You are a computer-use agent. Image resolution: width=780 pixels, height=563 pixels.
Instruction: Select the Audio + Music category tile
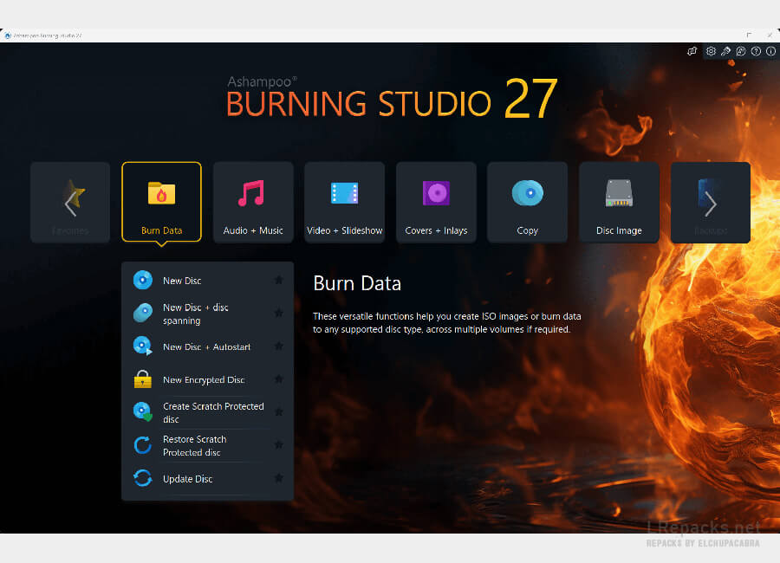[x=253, y=202]
